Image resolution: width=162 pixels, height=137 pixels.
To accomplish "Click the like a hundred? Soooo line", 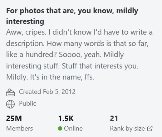I will pos(65,55).
